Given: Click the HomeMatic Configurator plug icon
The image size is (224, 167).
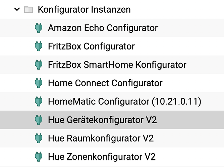Looking at the screenshot, I should pos(39,101).
